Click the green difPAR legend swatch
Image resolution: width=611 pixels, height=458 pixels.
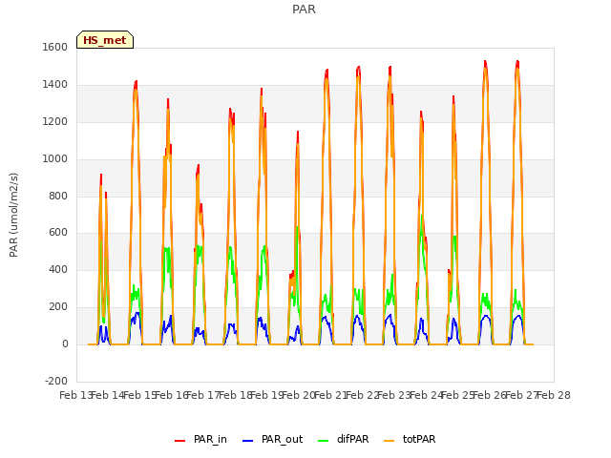coord(324,441)
